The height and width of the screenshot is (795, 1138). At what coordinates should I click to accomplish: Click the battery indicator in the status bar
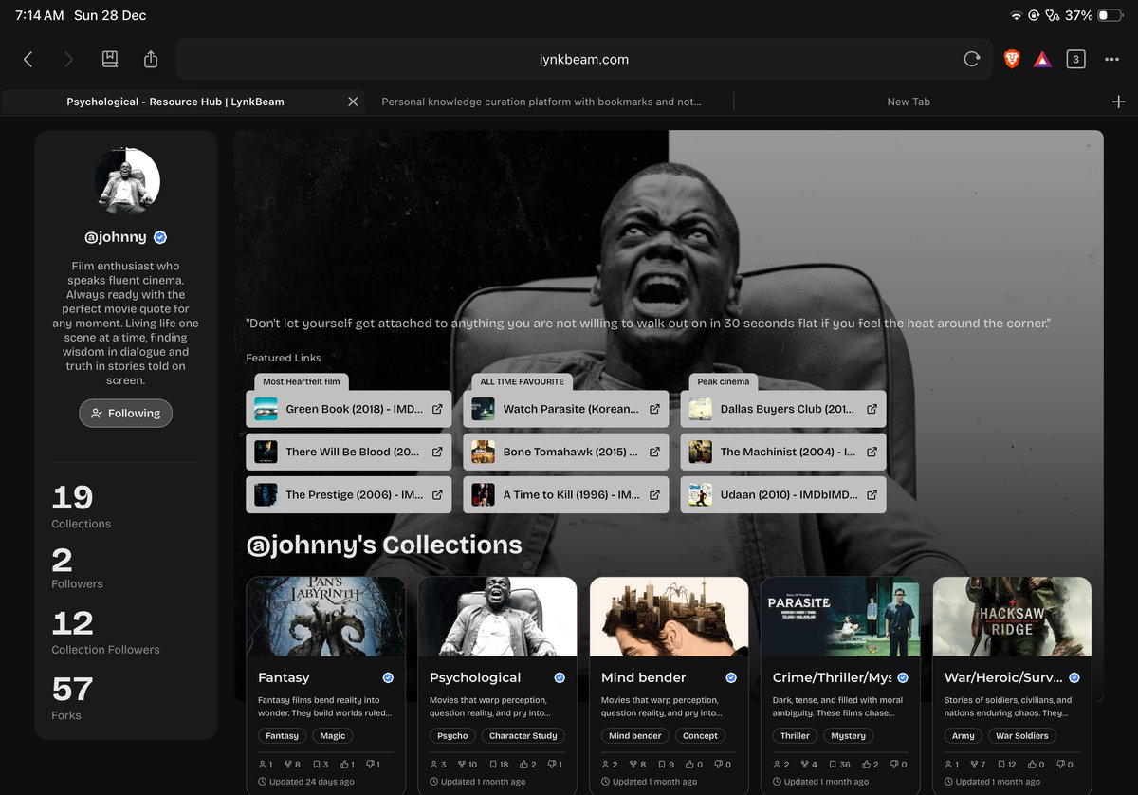pyautogui.click(x=1109, y=15)
